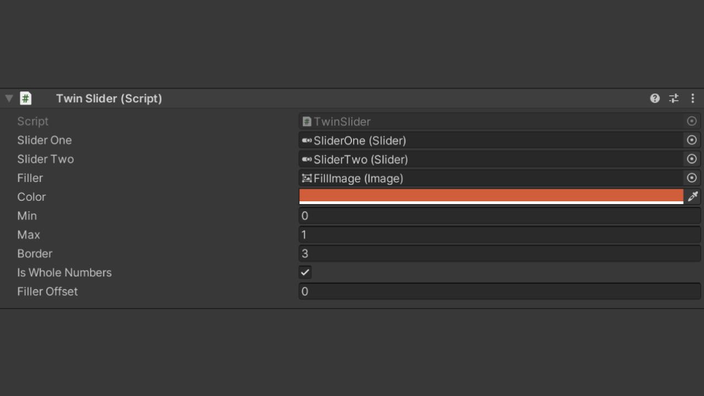Viewport: 704px width, 396px height.
Task: Click object picker circle for Script field
Action: [692, 122]
